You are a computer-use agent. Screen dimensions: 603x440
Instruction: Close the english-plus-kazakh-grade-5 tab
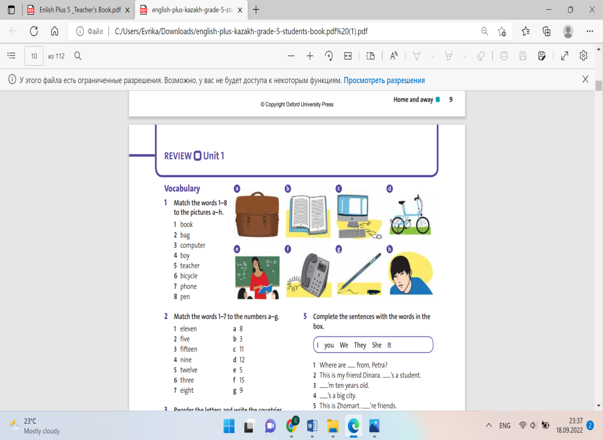coord(240,10)
